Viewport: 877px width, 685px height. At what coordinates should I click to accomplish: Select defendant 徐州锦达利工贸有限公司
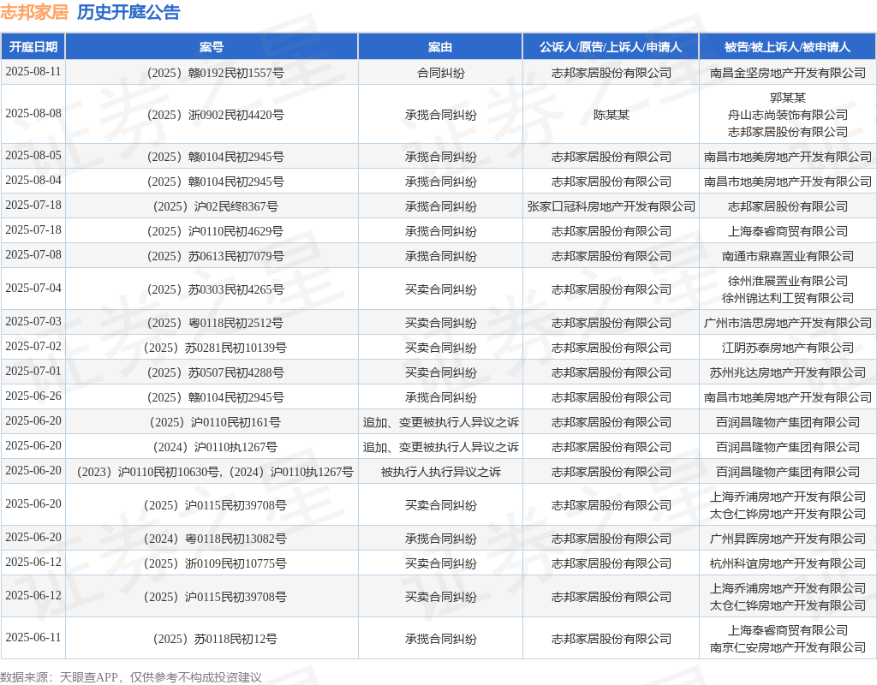[788, 298]
